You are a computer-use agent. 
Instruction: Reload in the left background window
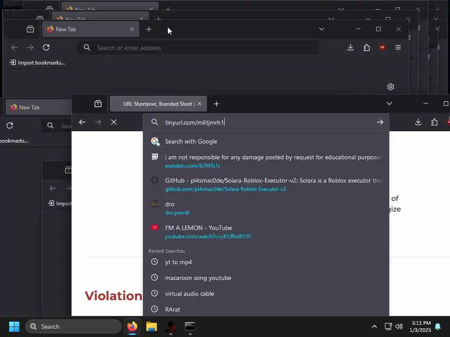[10, 125]
